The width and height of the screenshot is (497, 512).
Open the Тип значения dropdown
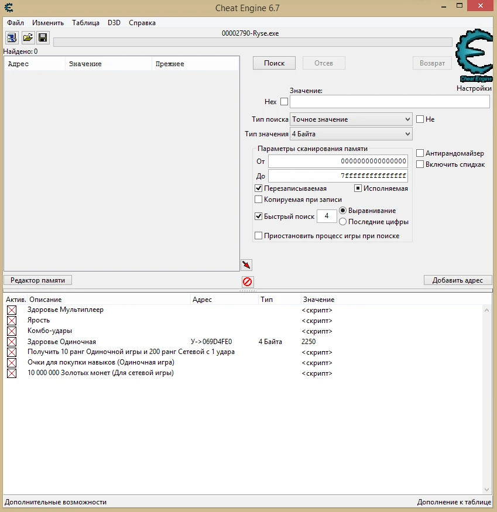pos(350,133)
